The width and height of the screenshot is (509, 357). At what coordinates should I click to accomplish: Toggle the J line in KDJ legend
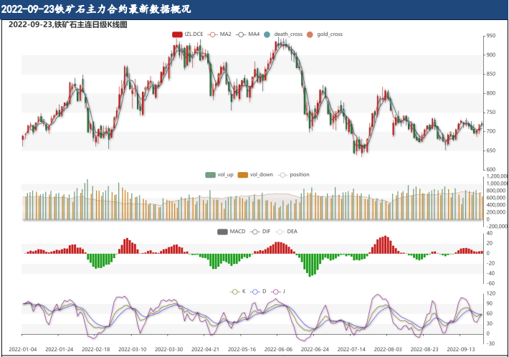pyautogui.click(x=276, y=292)
